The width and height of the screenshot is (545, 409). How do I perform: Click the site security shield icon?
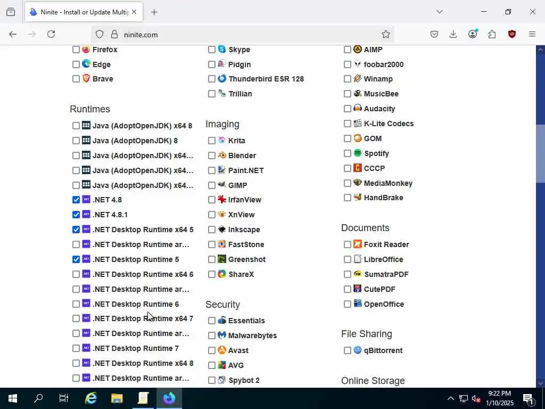(100, 34)
